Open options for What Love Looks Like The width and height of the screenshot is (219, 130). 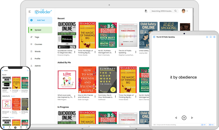coord(75,96)
